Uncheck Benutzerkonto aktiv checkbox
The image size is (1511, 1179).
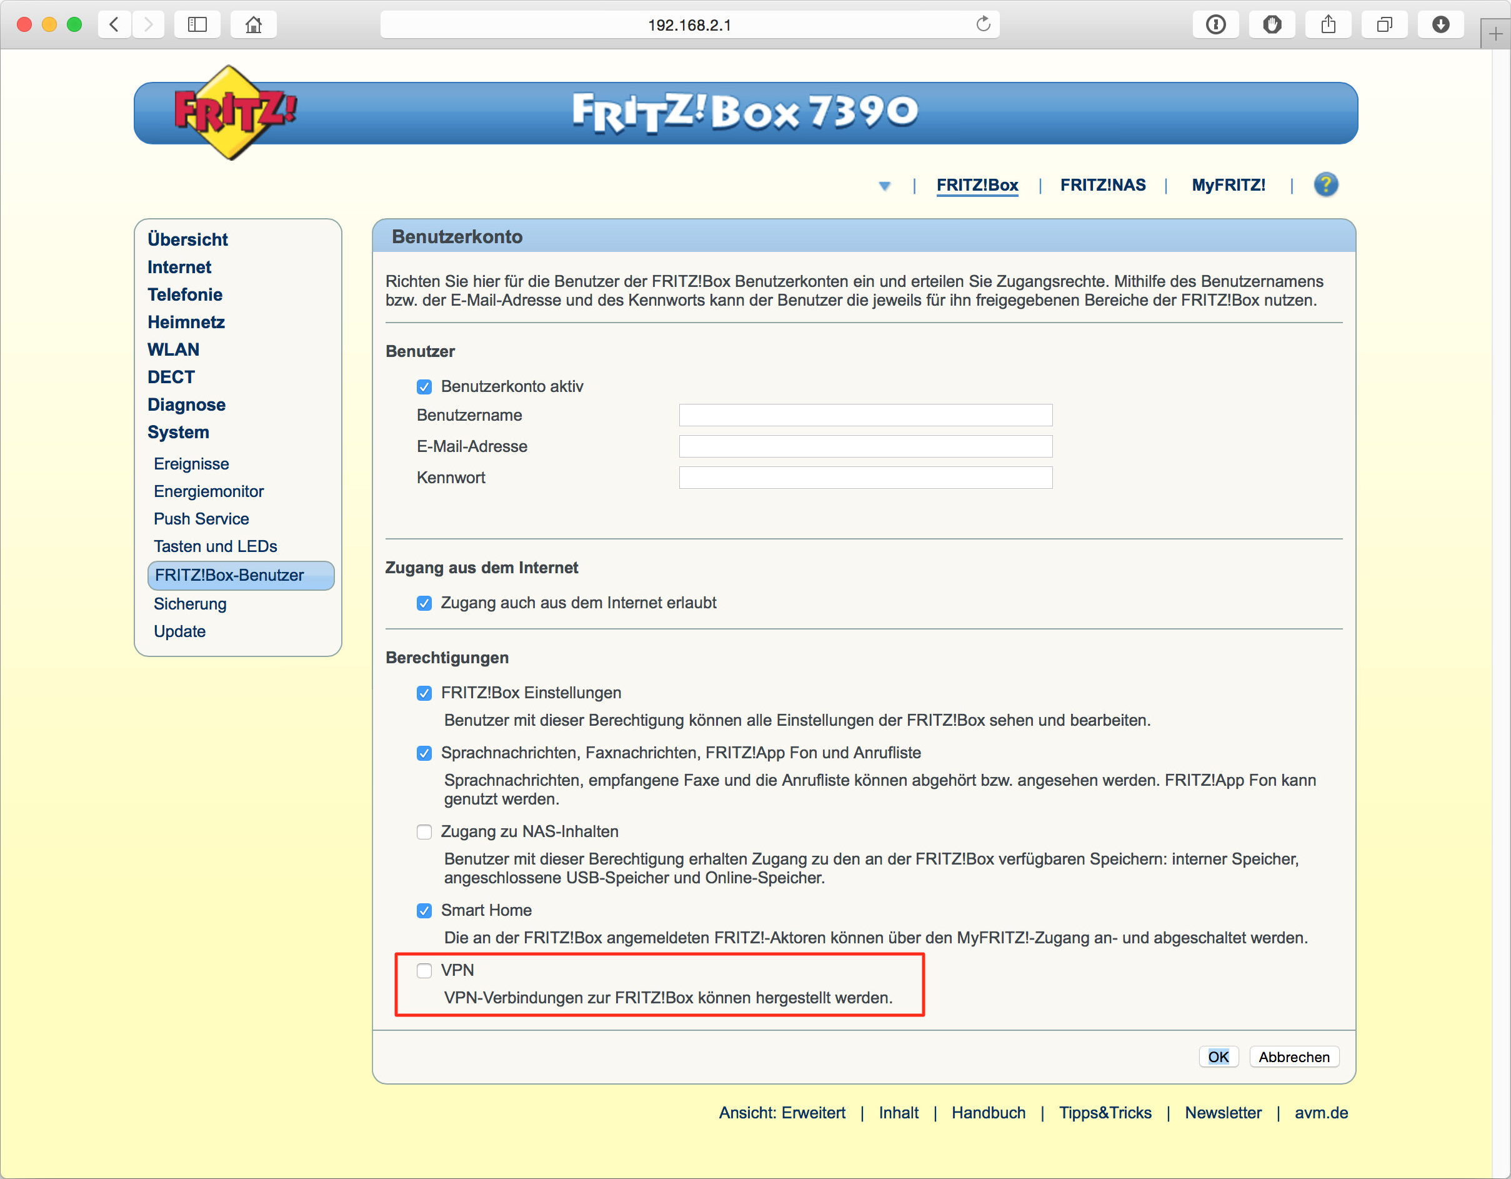coord(424,387)
